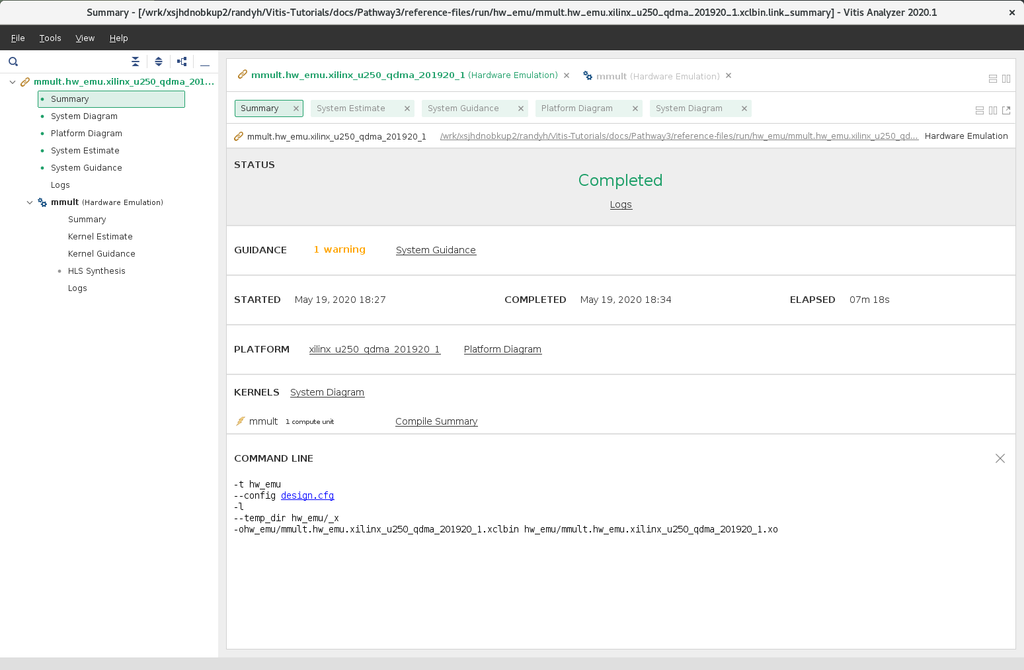The height and width of the screenshot is (670, 1024).
Task: Close the mmult Hardware Emulation main tab
Action: (729, 75)
